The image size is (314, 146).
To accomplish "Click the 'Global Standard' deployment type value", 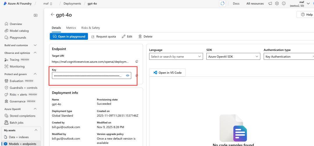I will tap(63, 116).
